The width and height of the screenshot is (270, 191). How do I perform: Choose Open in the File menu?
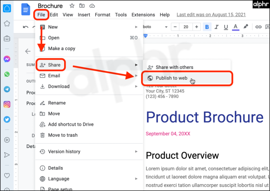coord(89,38)
